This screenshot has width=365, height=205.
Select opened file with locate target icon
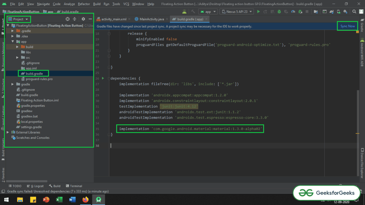(67, 19)
